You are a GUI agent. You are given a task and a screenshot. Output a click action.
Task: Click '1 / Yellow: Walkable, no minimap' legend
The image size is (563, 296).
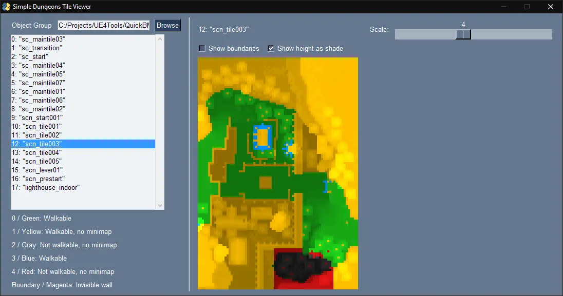(x=62, y=232)
